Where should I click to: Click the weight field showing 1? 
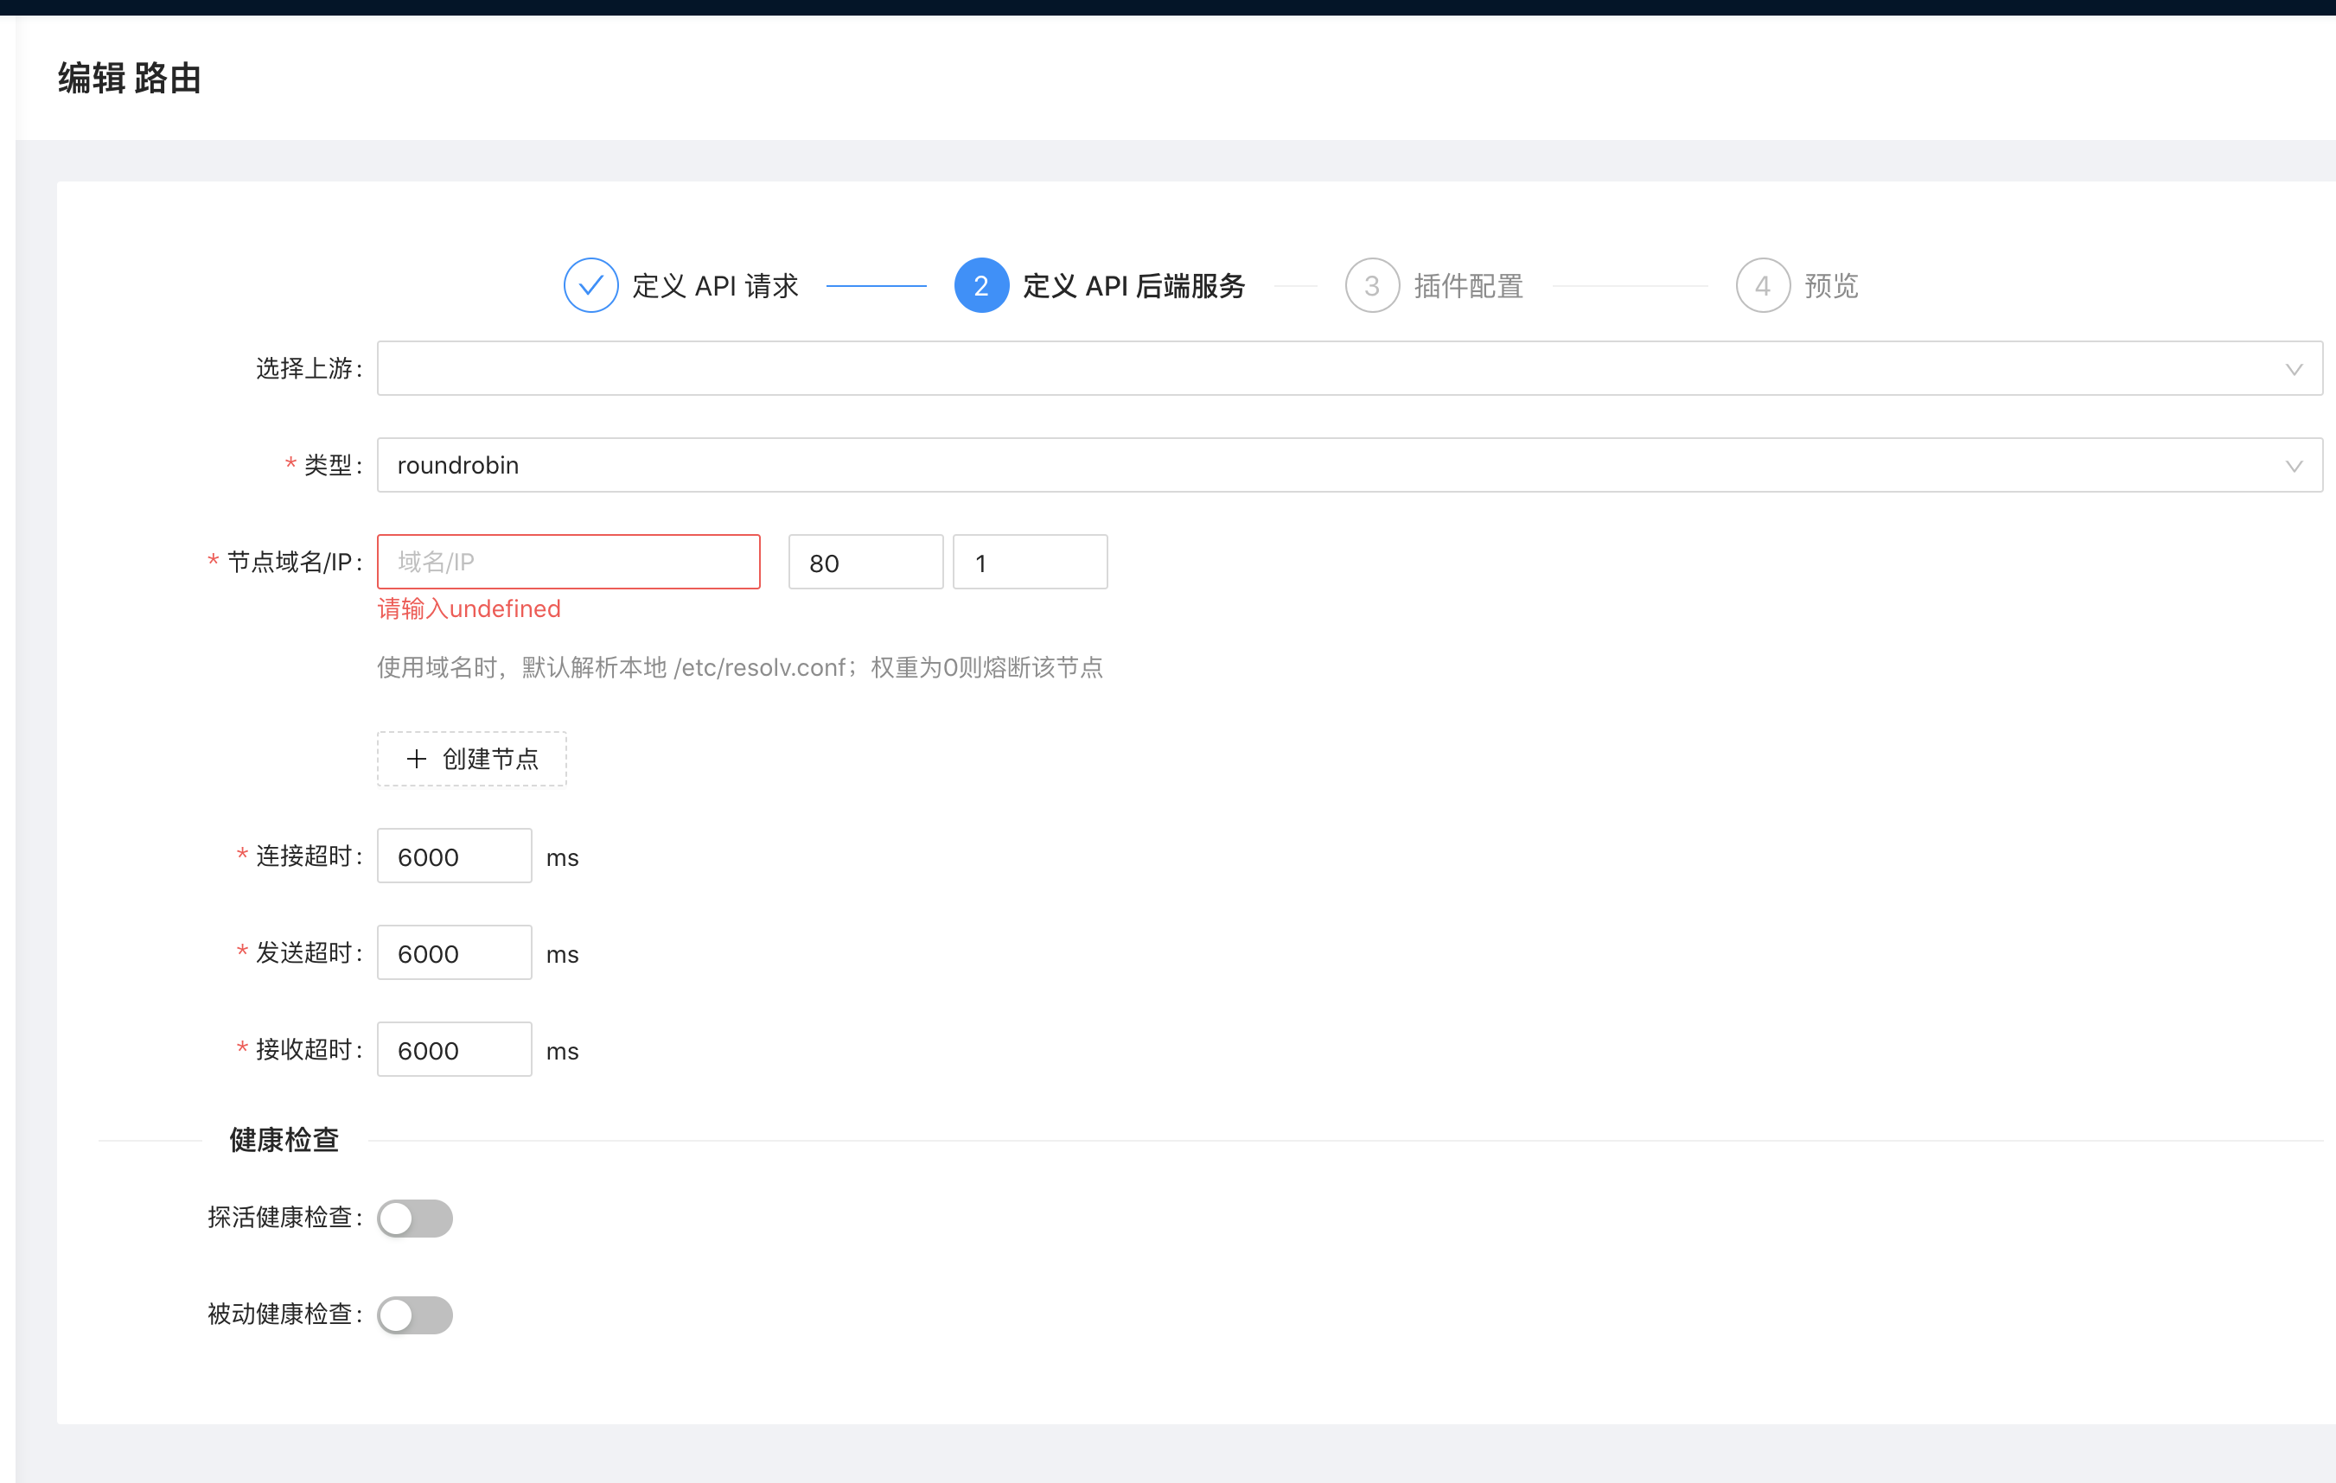1030,563
